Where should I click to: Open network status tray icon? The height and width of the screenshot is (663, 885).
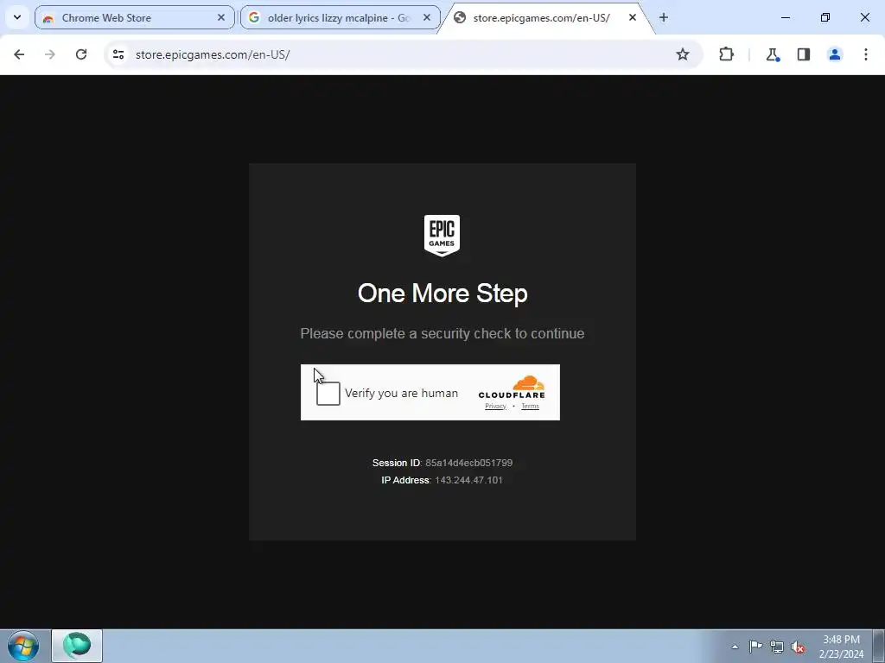pos(777,647)
